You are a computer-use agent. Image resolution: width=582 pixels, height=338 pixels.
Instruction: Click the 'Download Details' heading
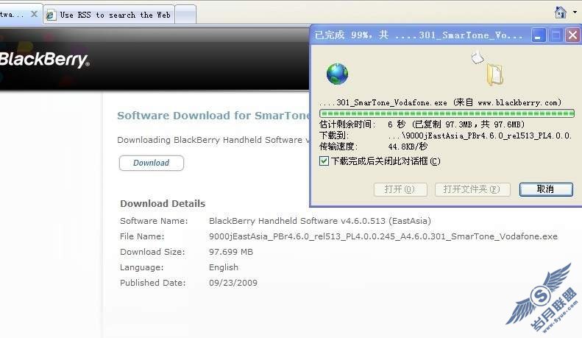point(163,203)
